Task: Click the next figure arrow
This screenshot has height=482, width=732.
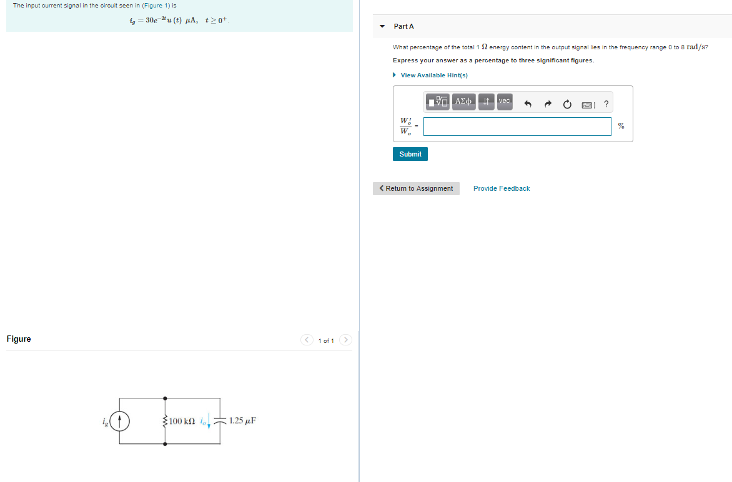Action: click(x=346, y=340)
